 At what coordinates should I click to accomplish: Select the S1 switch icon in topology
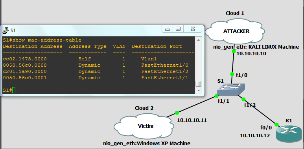click(x=231, y=89)
